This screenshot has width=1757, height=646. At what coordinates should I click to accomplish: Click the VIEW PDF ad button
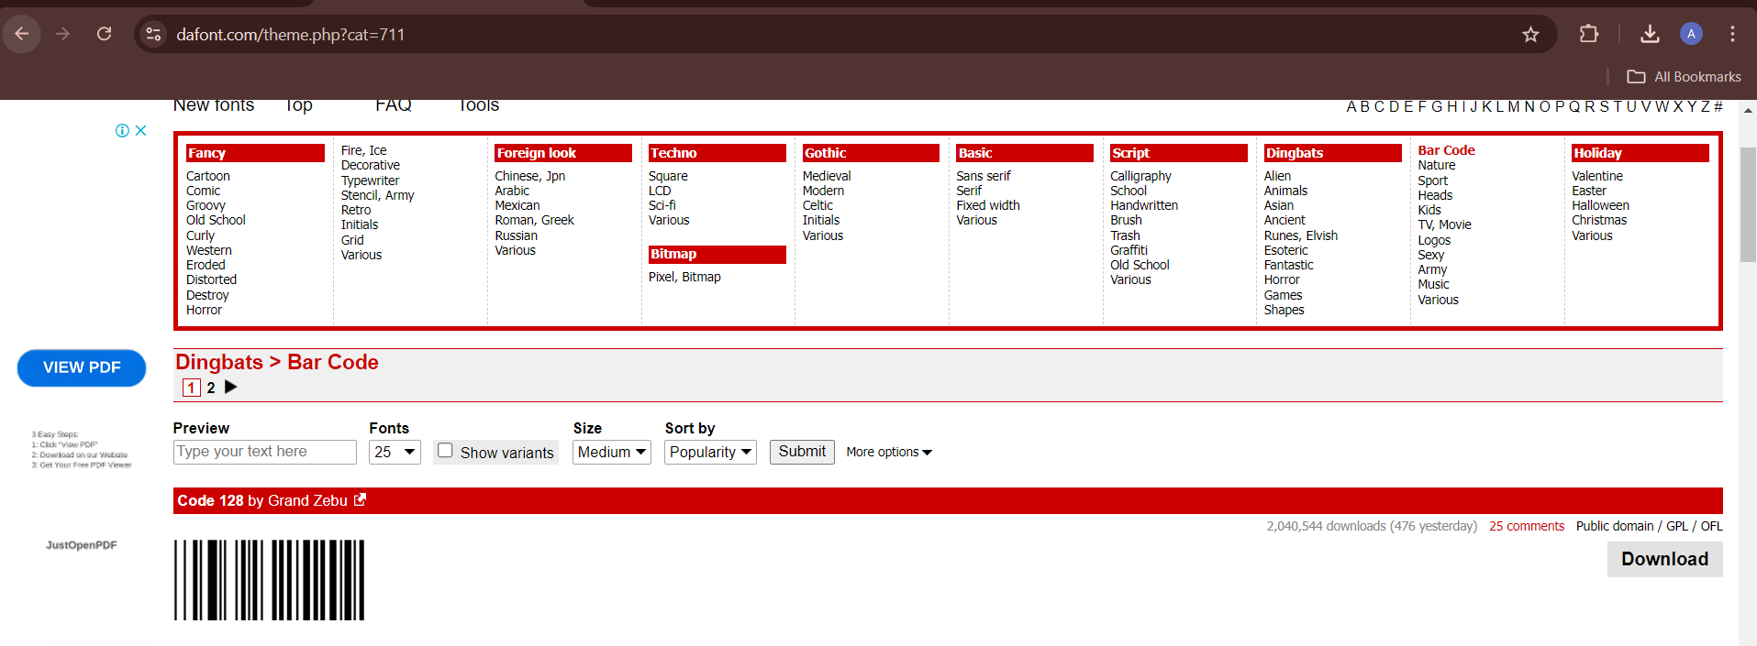(x=82, y=367)
